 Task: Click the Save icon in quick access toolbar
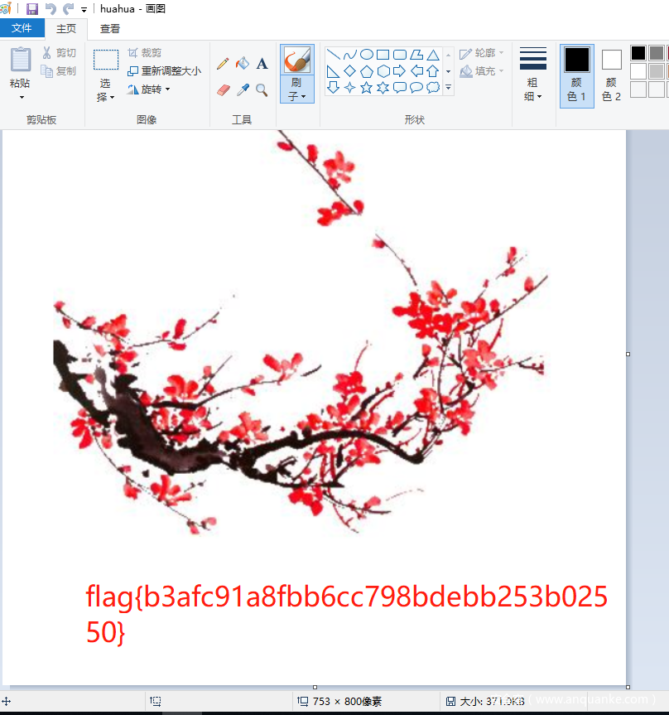click(x=32, y=9)
